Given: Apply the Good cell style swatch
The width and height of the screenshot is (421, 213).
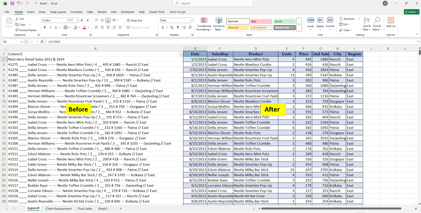Looking at the screenshot, I should pyautogui.click(x=285, y=21).
